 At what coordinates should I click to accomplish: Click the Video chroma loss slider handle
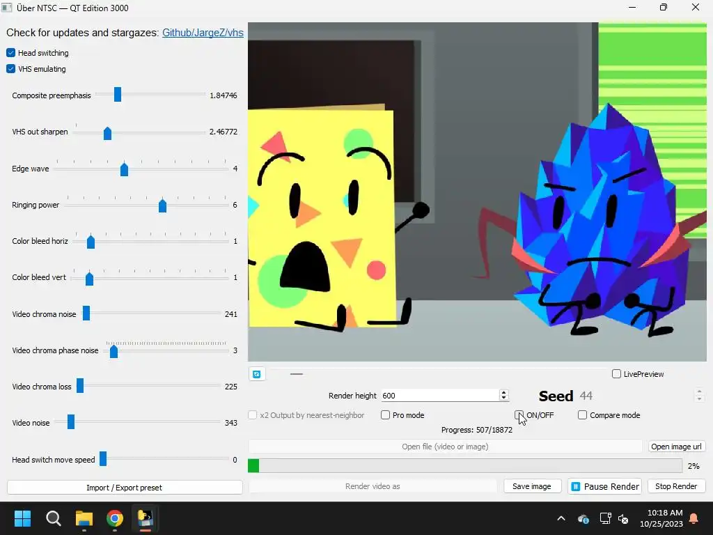click(x=80, y=386)
